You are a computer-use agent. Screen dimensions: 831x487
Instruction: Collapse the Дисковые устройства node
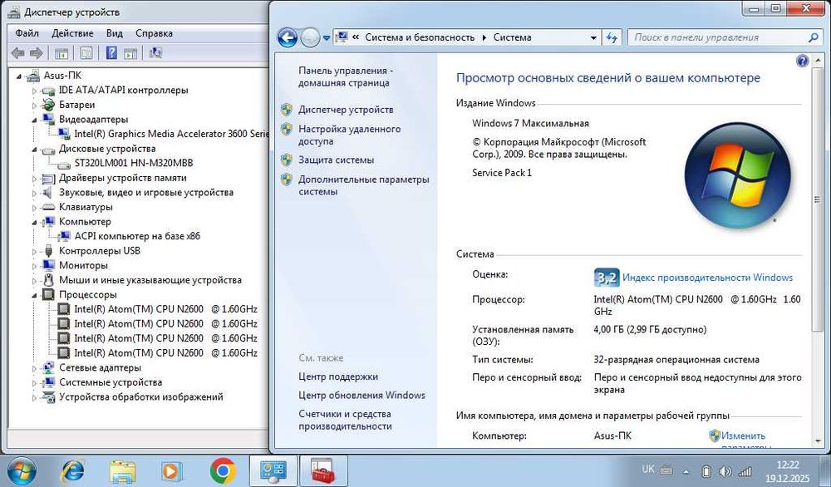click(34, 150)
